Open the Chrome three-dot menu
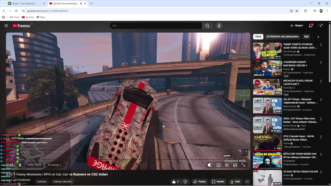 (x=327, y=11)
